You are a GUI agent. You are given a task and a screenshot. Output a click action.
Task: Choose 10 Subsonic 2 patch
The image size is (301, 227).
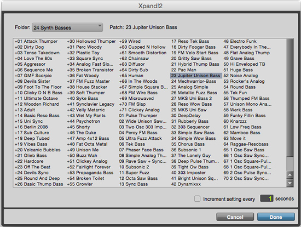(x=134, y=167)
